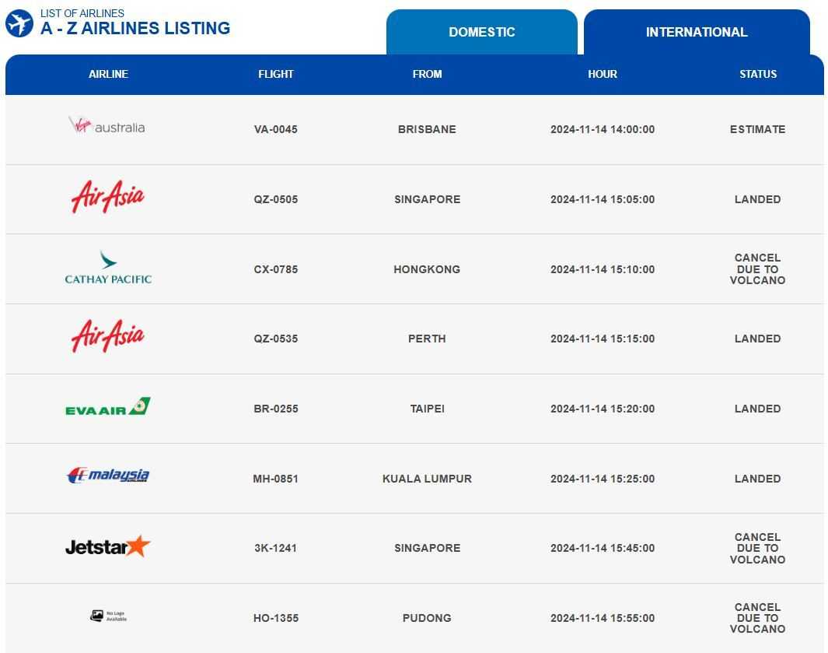Viewport: 828px width, 653px height.
Task: Select flight number CX-0785
Action: [276, 269]
